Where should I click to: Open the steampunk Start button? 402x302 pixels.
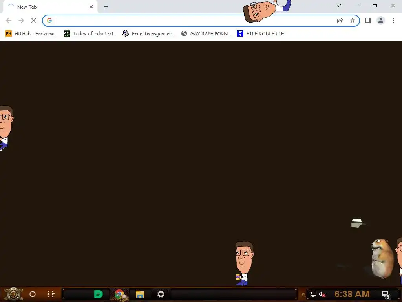pyautogui.click(x=13, y=294)
